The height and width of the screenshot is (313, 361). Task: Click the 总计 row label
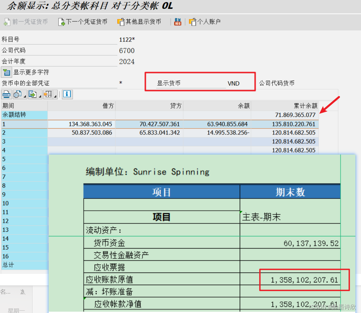7,265
